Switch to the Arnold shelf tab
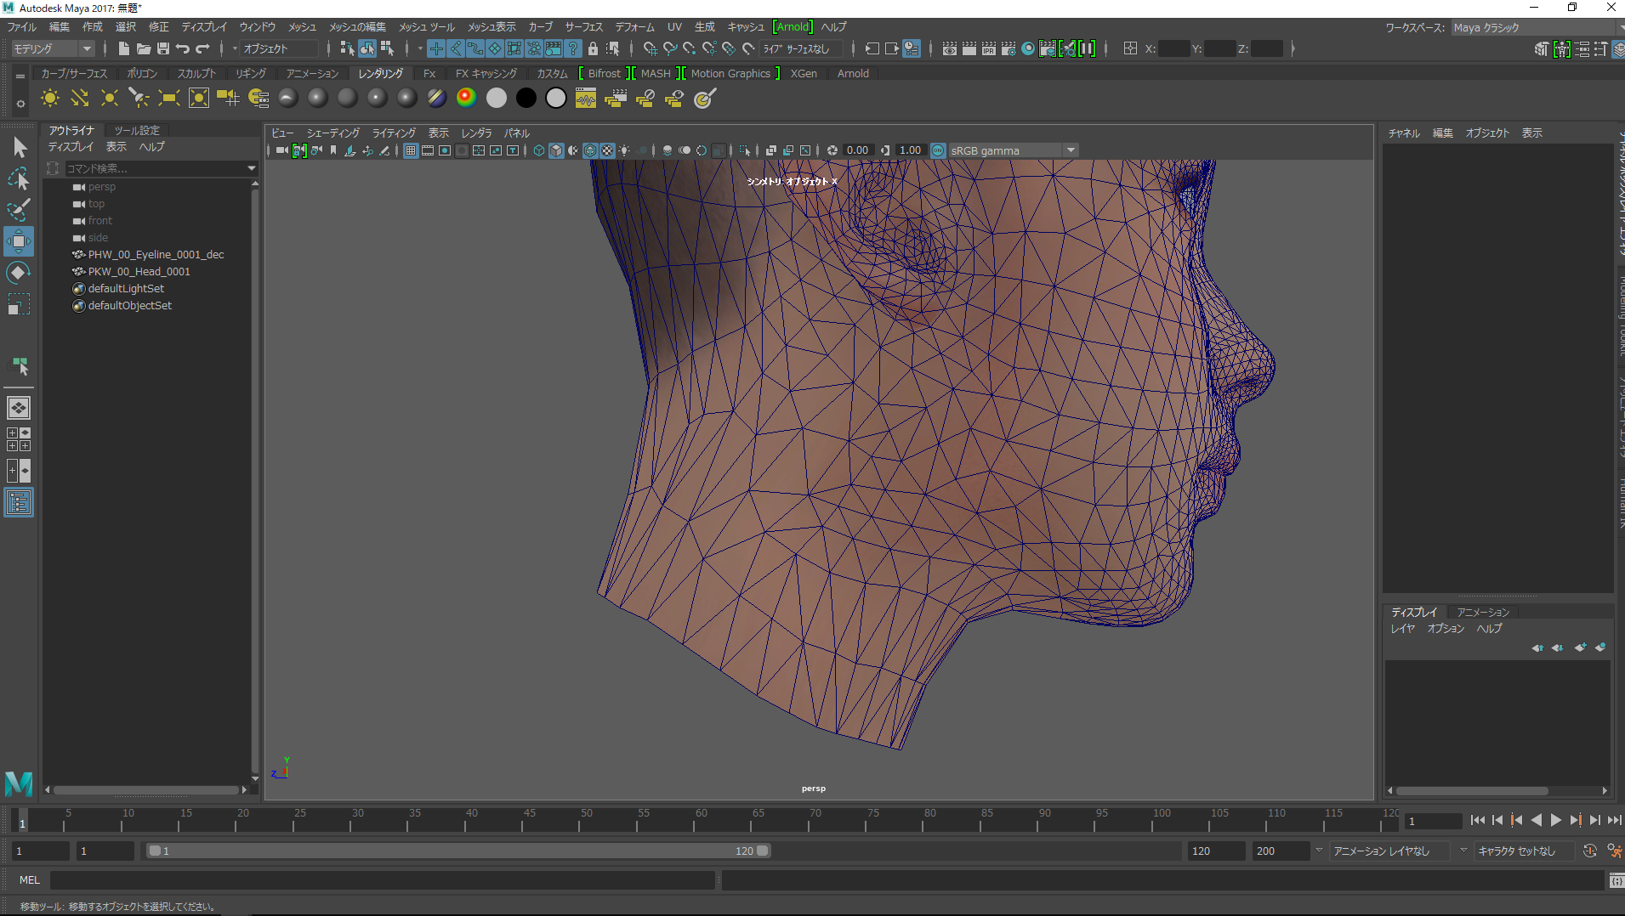This screenshot has width=1625, height=916. click(x=852, y=74)
